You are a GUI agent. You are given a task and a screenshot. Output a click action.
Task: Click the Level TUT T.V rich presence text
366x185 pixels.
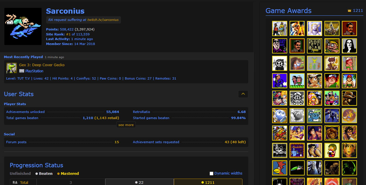click(x=19, y=78)
